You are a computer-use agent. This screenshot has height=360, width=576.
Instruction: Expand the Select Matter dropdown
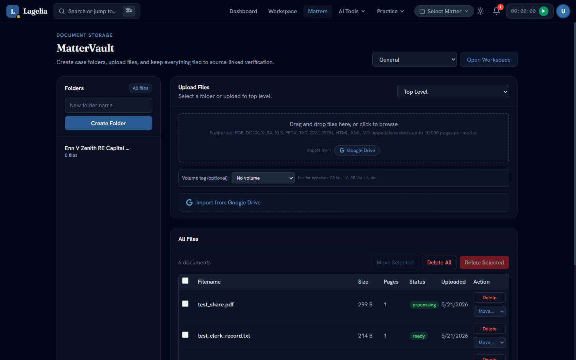coord(444,11)
